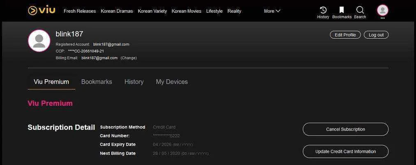Open the History tab on the profile page
Viewport: 416px width, 165px height.
pyautogui.click(x=134, y=82)
